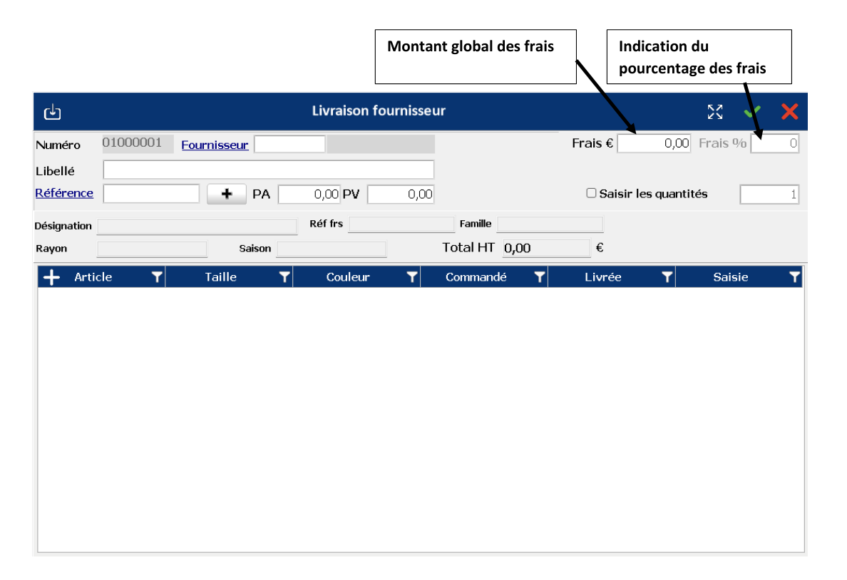Click the quantity field showing 1
Image resolution: width=847 pixels, height=580 pixels.
[769, 195]
